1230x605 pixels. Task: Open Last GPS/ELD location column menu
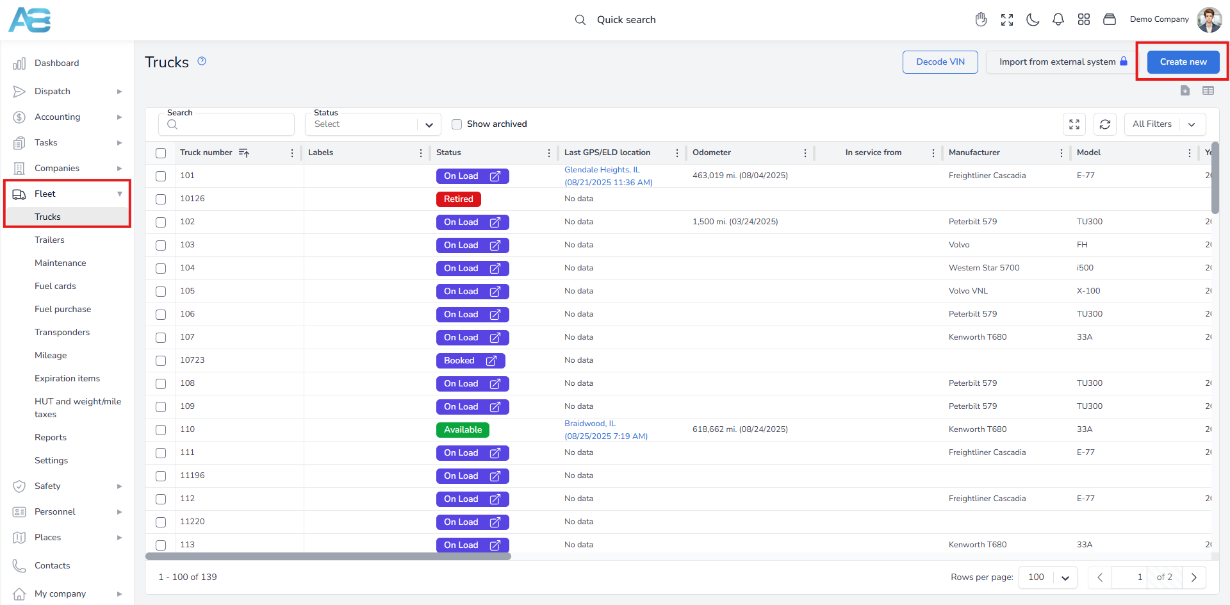pos(677,153)
